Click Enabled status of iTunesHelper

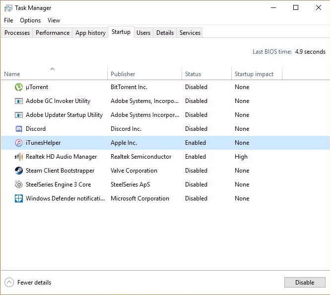196,143
